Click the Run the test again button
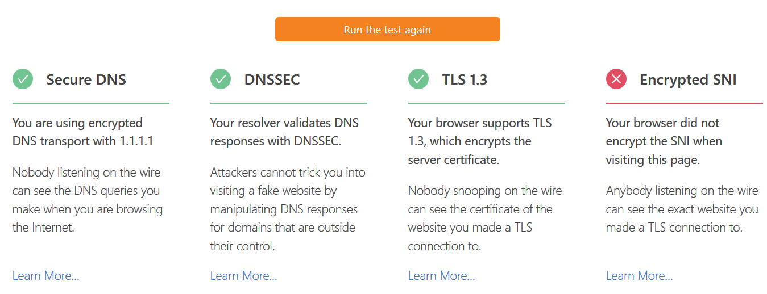The height and width of the screenshot is (294, 767). [x=387, y=30]
